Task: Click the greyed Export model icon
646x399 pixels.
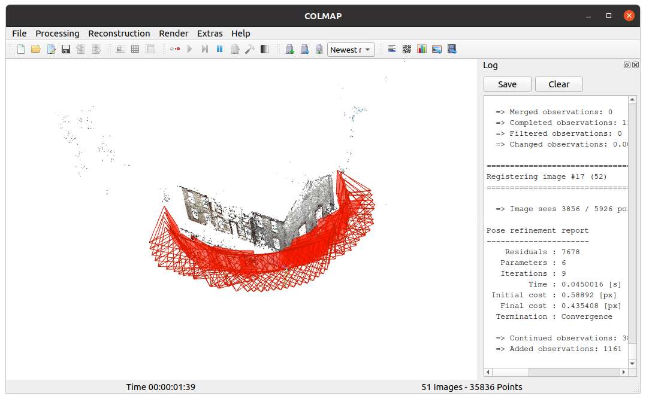Action: [x=96, y=50]
